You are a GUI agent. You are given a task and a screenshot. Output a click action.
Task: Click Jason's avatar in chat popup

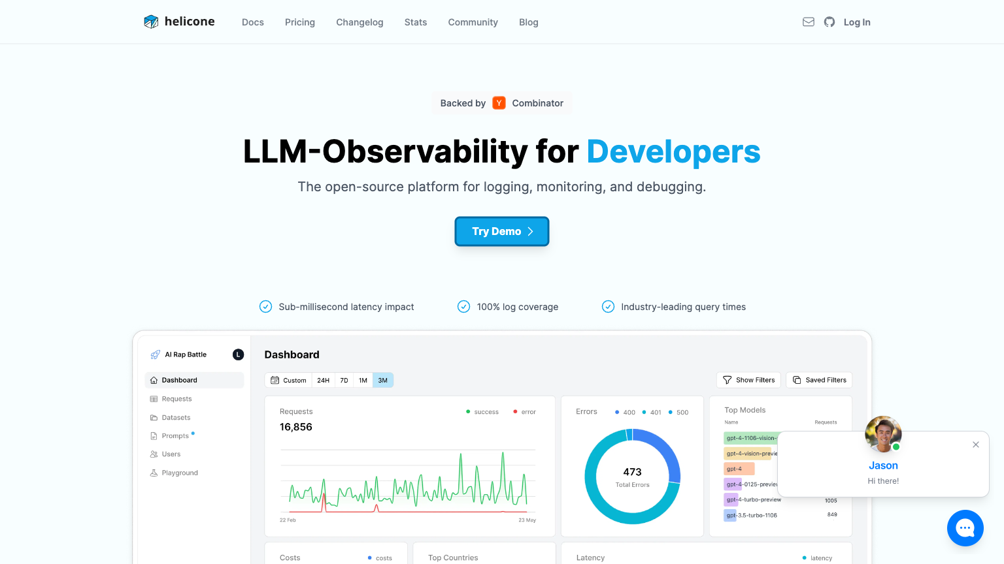point(883,434)
